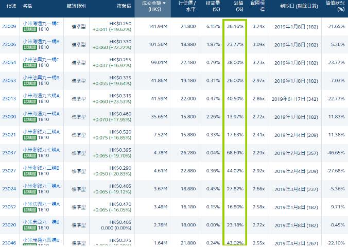Open the 小米海通九一購C warrant link
Image resolution: width=348 pixels, height=248 pixels.
click(x=41, y=24)
